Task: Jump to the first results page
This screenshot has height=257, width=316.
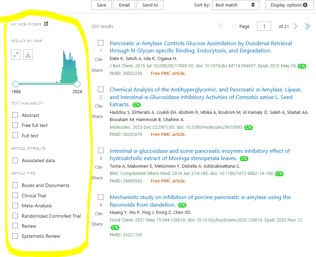Action: (221, 27)
